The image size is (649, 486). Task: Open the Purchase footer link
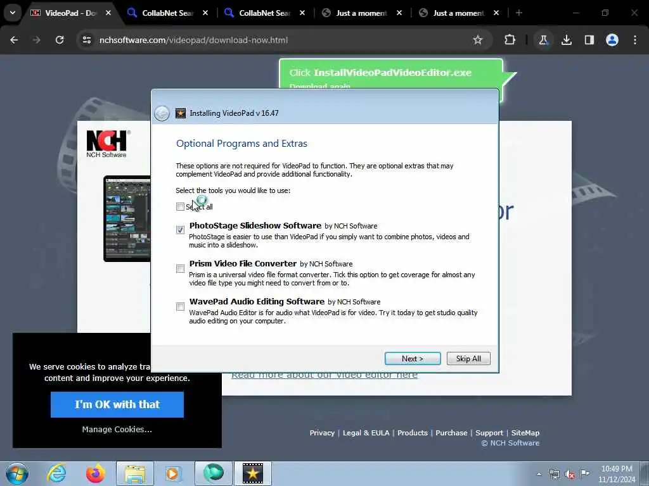click(x=451, y=433)
